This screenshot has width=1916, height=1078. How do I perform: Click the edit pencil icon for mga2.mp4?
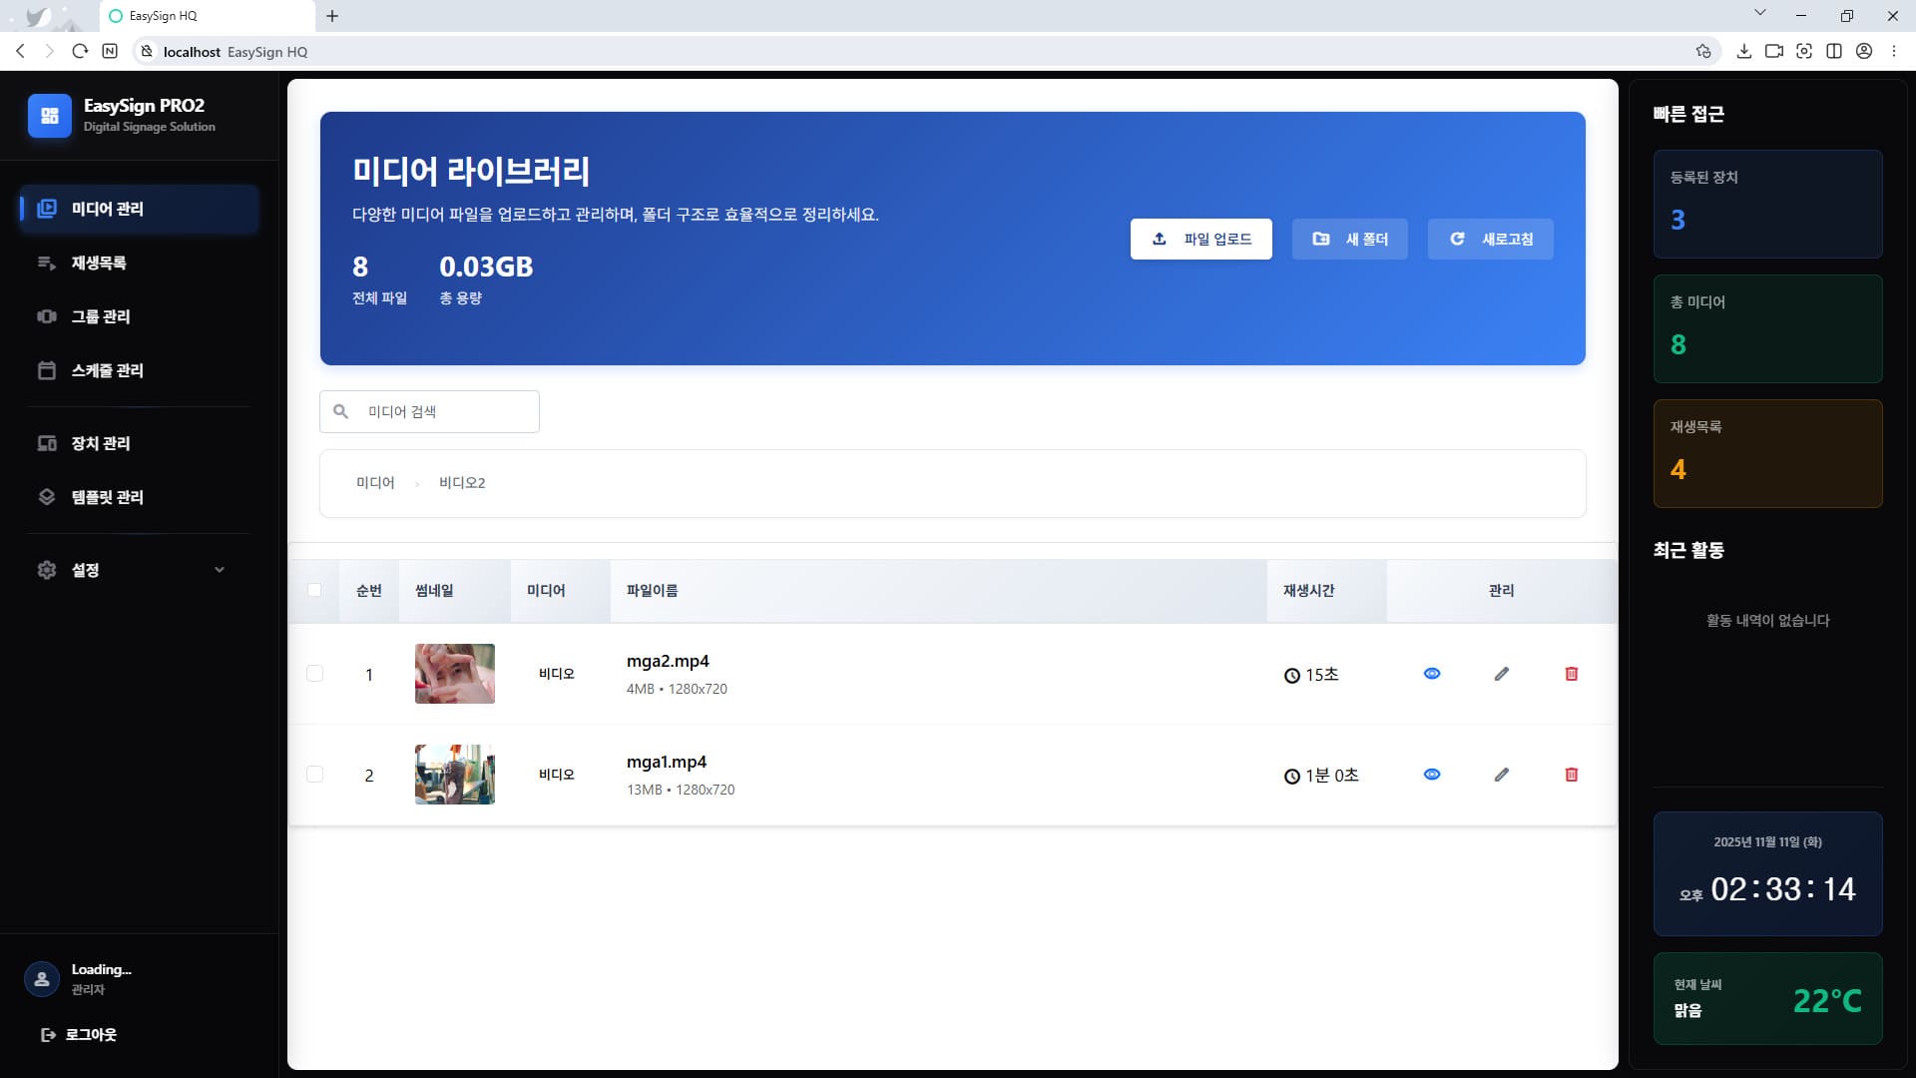coord(1502,674)
